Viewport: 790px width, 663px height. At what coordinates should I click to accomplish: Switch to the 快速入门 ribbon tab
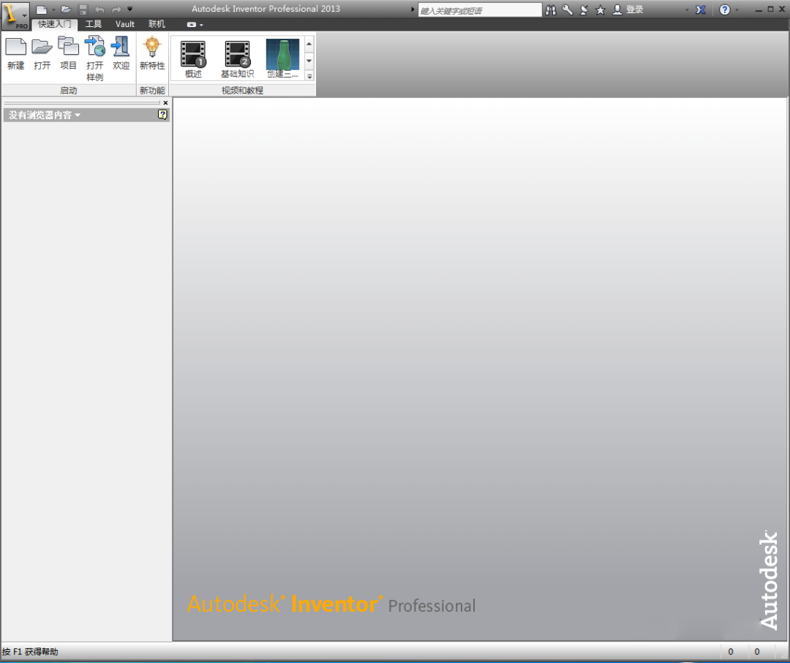pyautogui.click(x=54, y=24)
